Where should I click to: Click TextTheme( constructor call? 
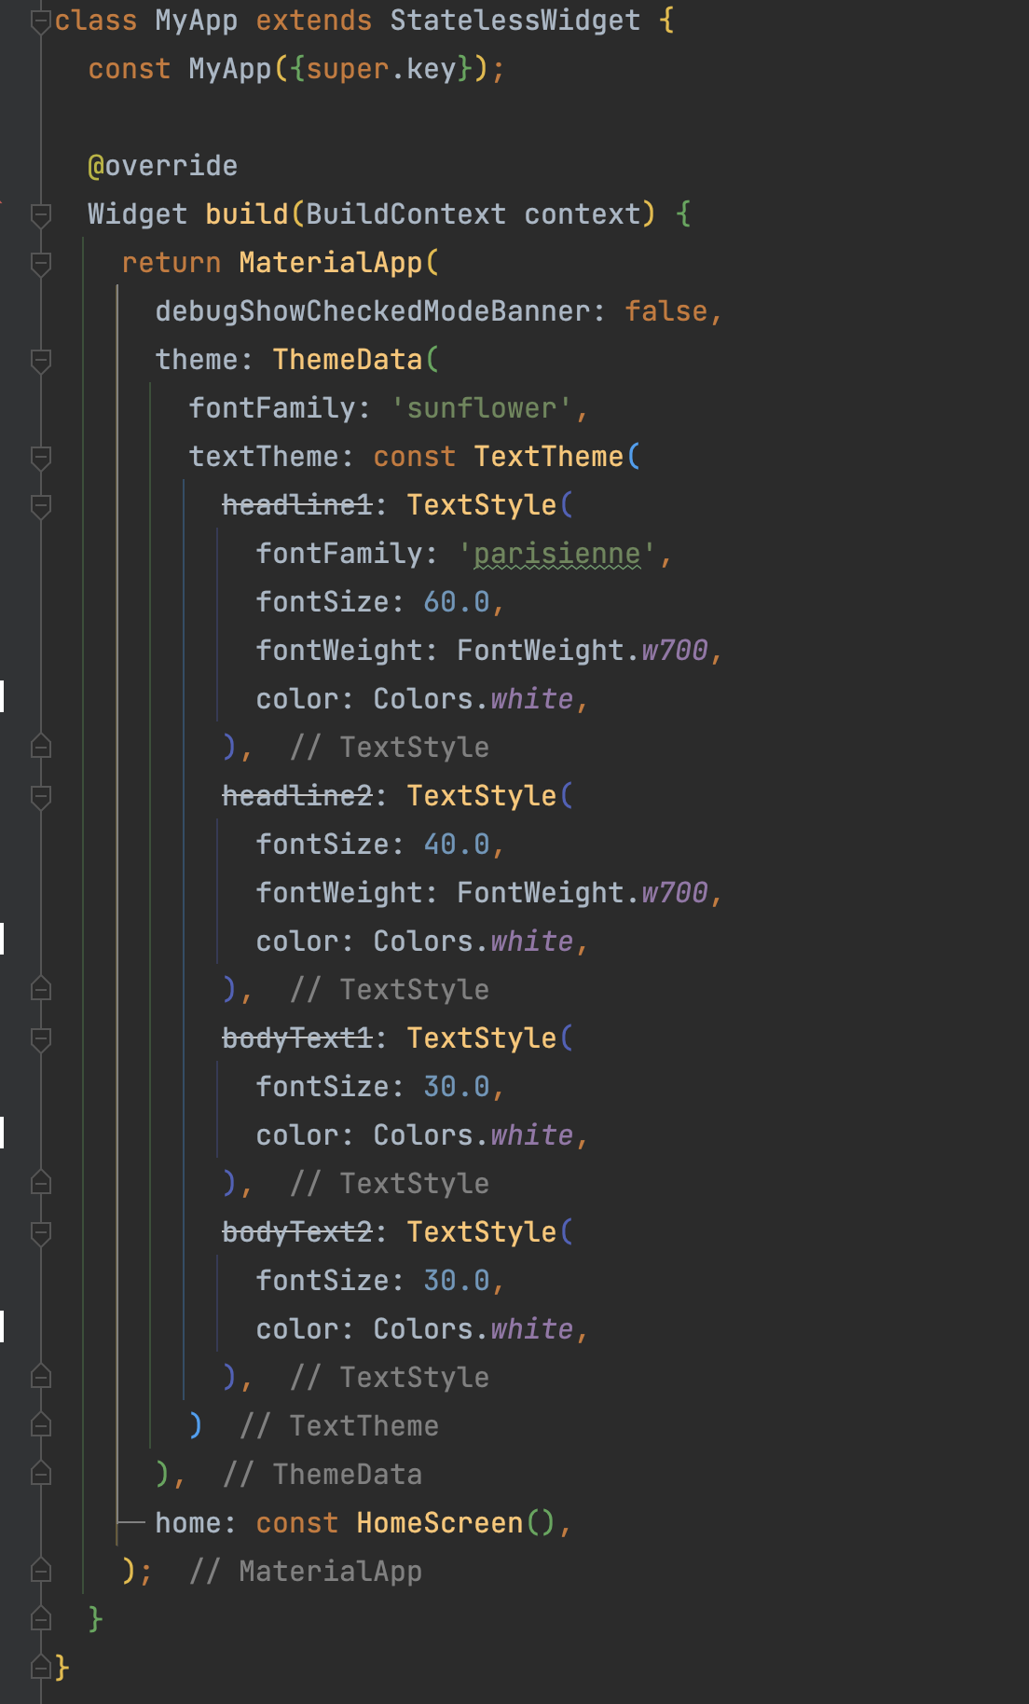pyautogui.click(x=557, y=457)
